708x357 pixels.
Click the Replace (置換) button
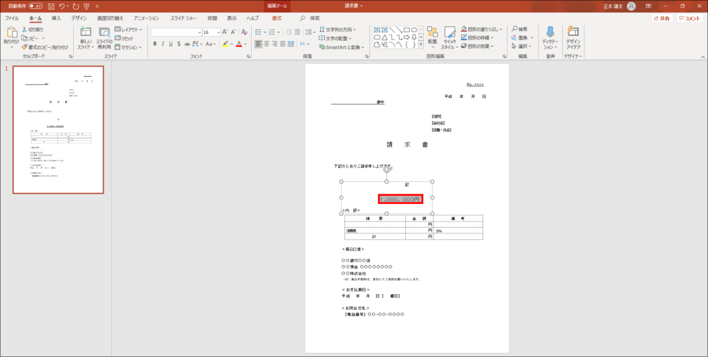tap(523, 37)
